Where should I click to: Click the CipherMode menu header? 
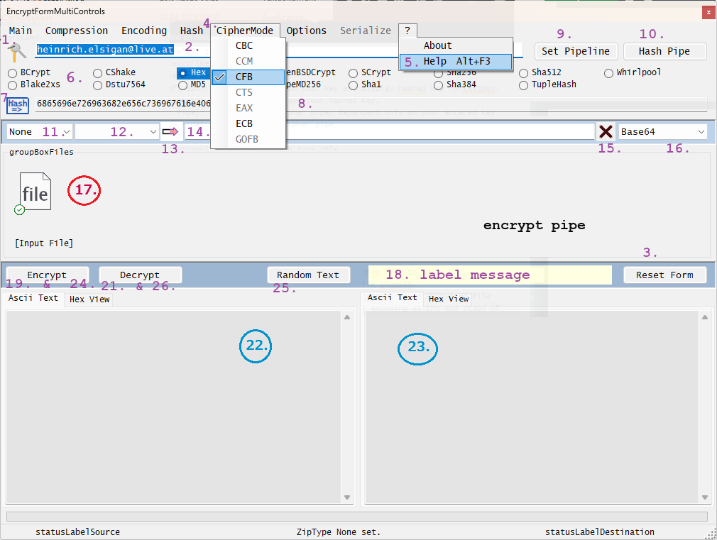(245, 31)
